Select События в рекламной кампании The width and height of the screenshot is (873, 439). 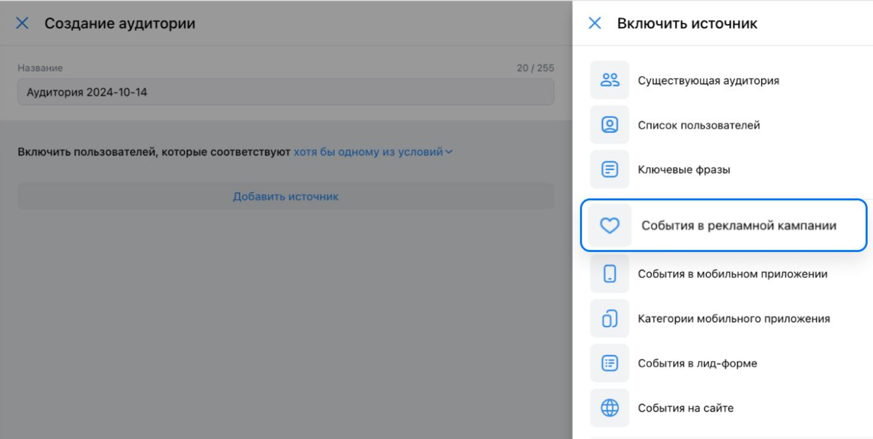click(x=723, y=225)
